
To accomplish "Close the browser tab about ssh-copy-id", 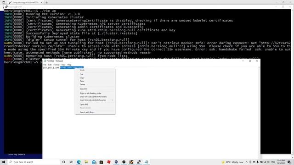I will pyautogui.click(x=41, y=2).
